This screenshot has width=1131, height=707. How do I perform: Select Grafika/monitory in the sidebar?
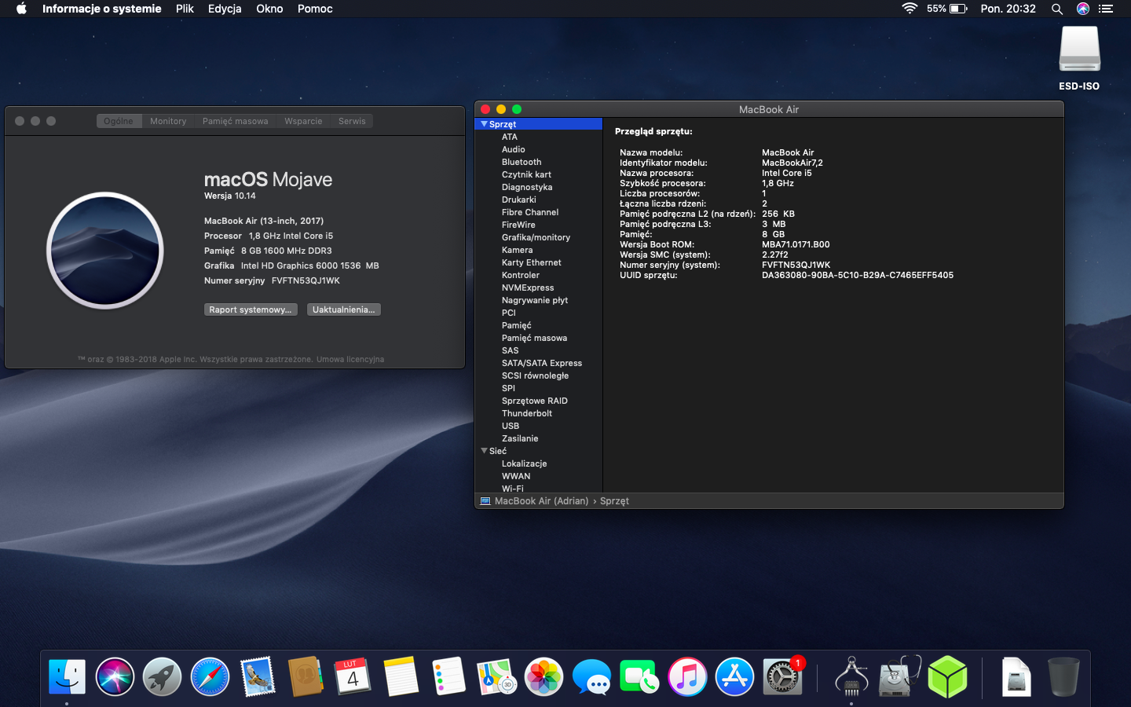tap(536, 237)
